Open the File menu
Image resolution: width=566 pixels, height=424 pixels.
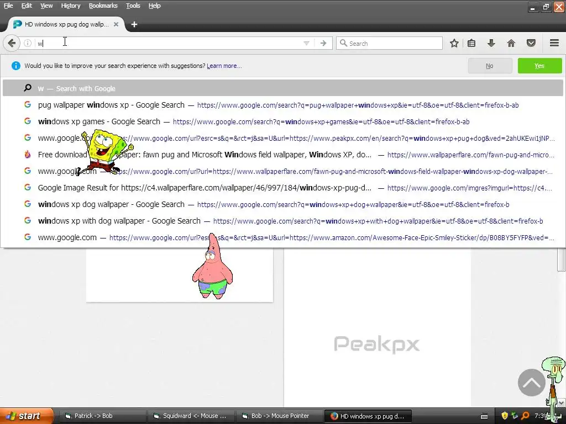tap(8, 6)
